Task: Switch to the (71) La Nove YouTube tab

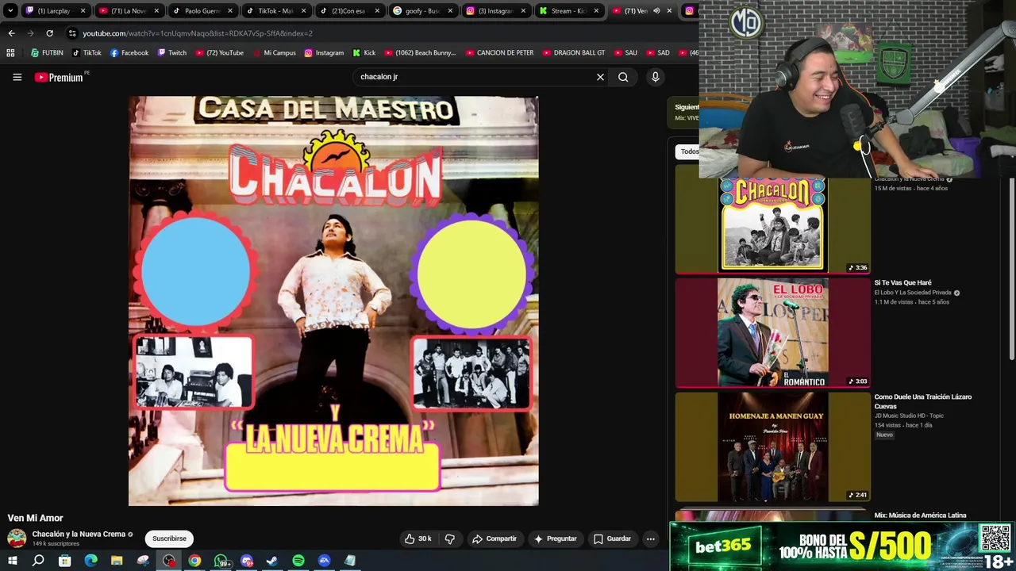Action: click(129, 11)
